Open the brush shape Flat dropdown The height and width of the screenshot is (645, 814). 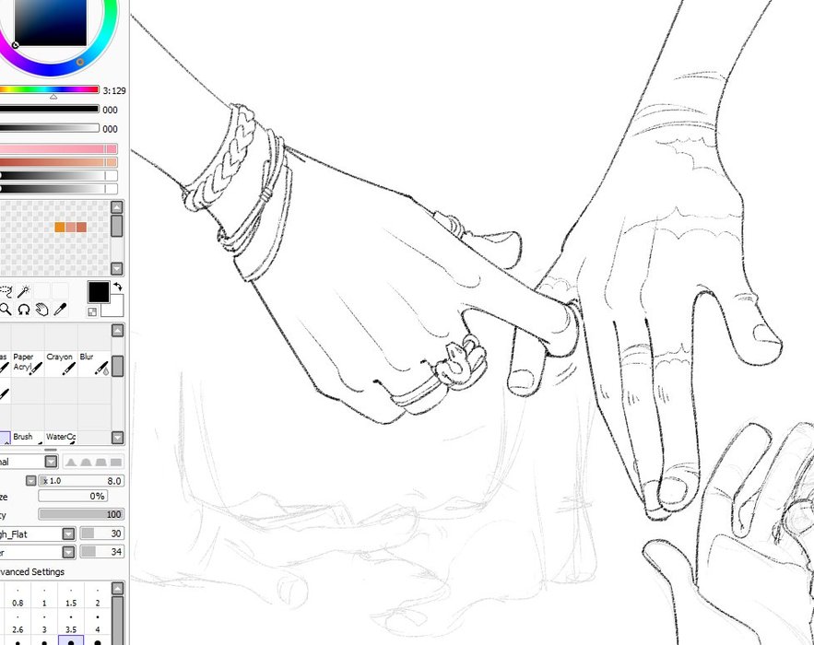click(x=68, y=534)
